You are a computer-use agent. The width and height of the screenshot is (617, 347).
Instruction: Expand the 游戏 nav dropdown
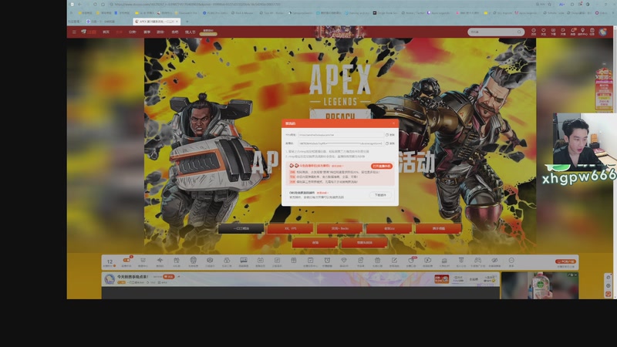[160, 32]
